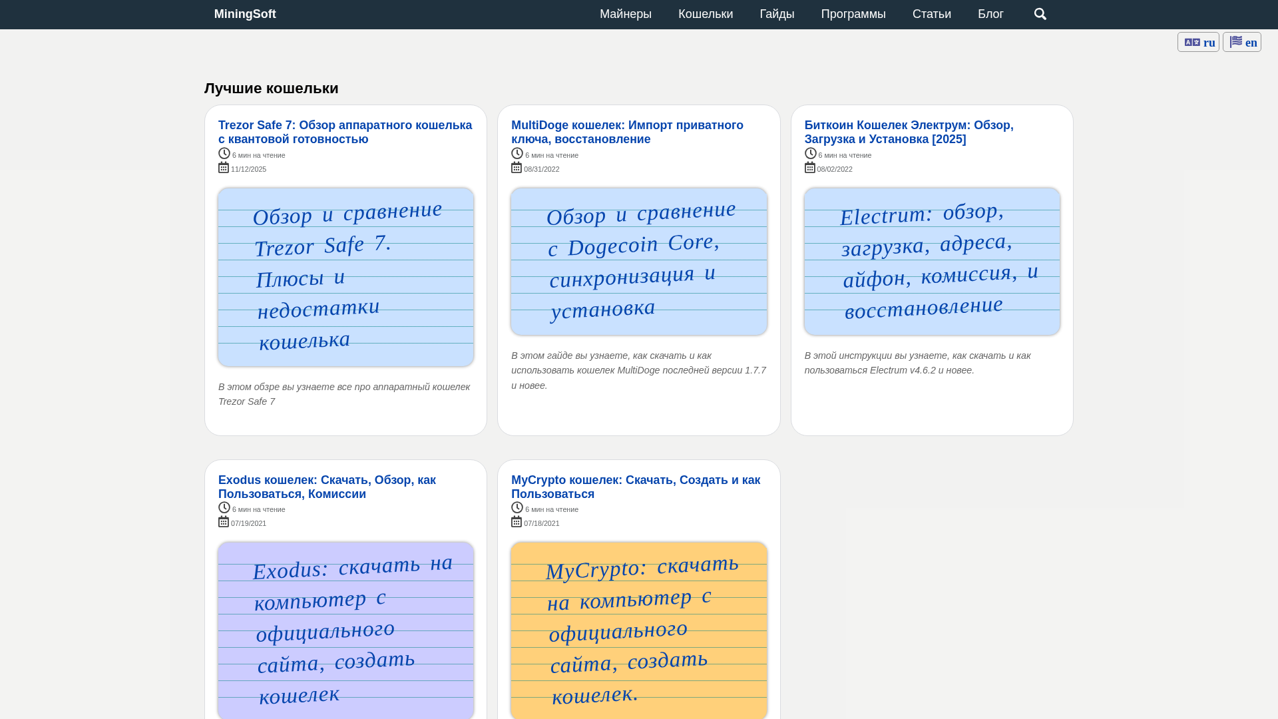Switch language to en

[1242, 42]
